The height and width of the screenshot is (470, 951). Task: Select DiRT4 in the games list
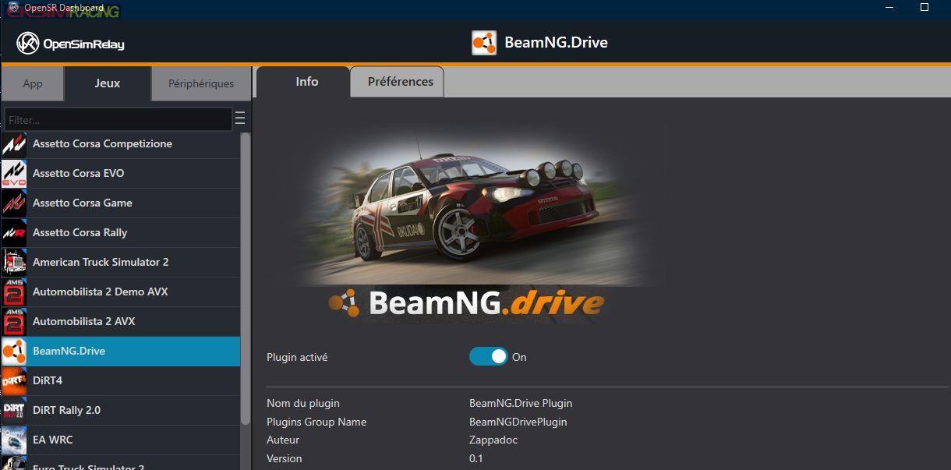click(121, 381)
